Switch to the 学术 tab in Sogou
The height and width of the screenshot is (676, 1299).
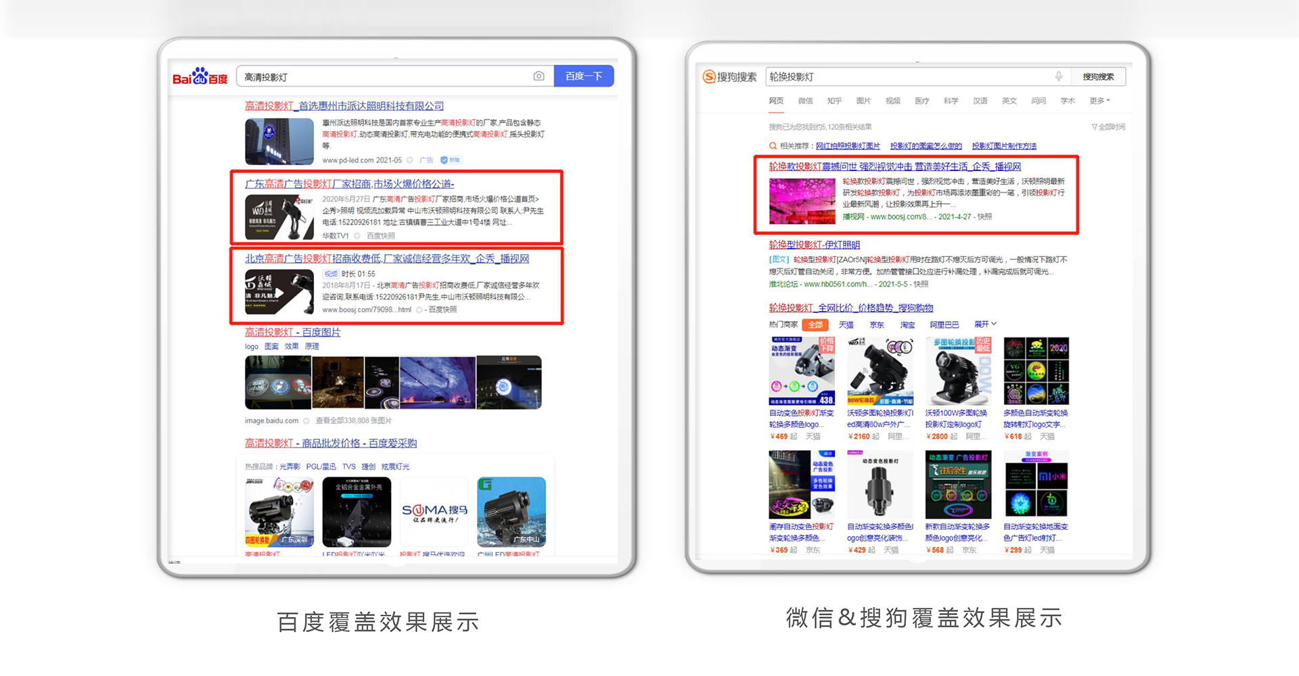pyautogui.click(x=1068, y=101)
